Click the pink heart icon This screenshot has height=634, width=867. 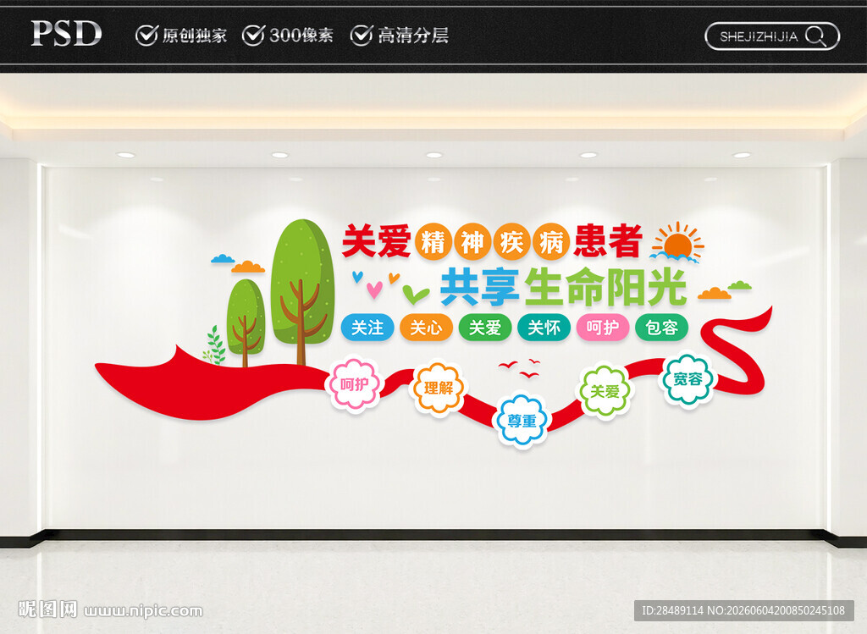[374, 289]
